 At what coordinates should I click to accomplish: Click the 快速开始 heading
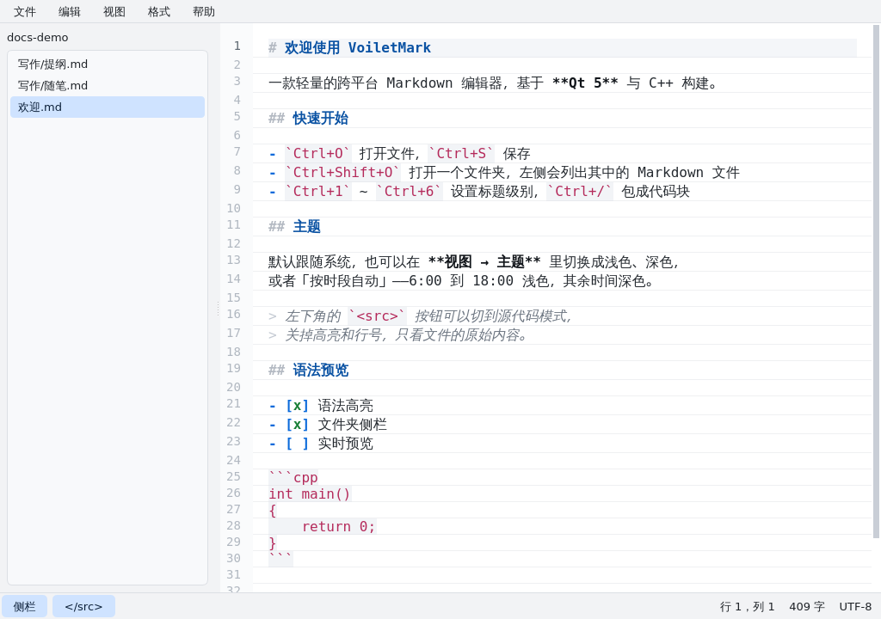coord(321,119)
